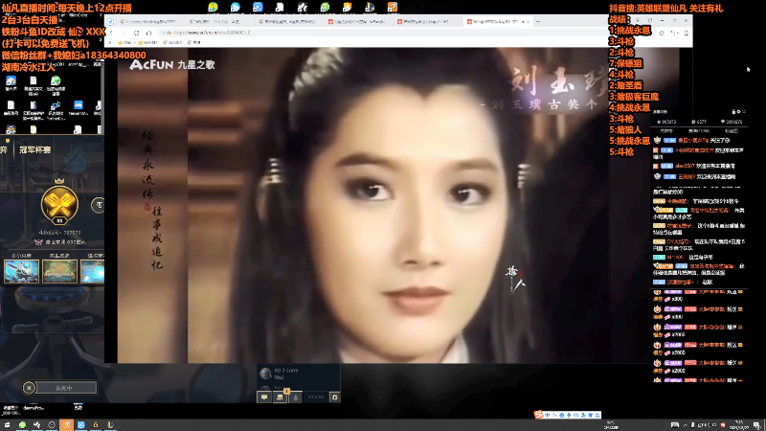
Task: Toggle the League client microphone icon
Action: click(296, 397)
